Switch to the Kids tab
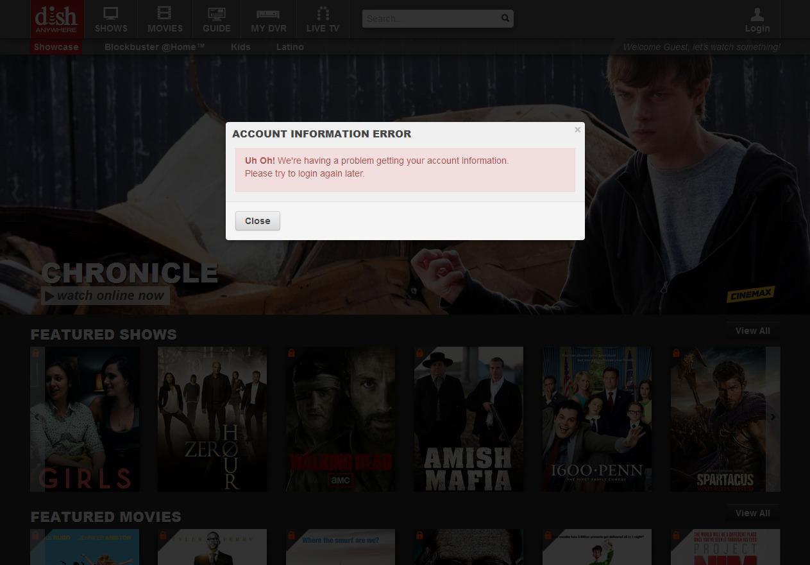This screenshot has height=565, width=810. tap(240, 47)
